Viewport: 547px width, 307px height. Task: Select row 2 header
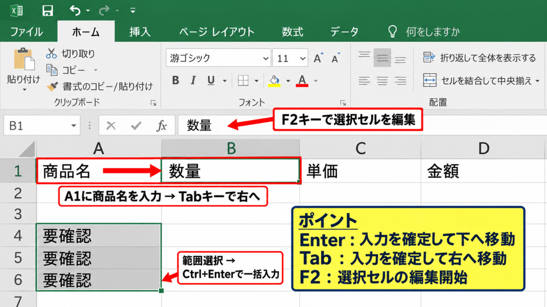[x=18, y=193]
